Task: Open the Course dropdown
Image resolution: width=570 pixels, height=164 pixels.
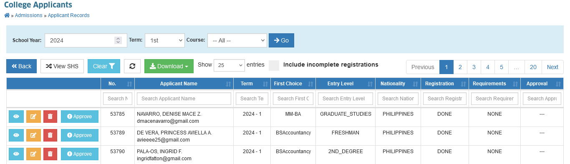Action: (x=237, y=40)
